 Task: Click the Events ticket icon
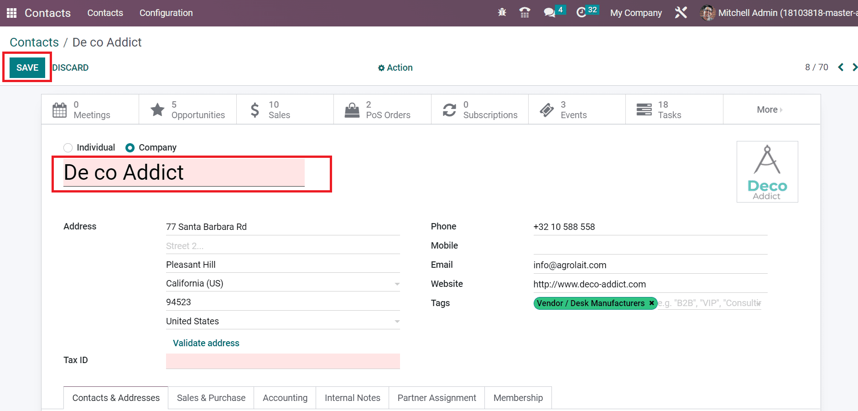[546, 110]
